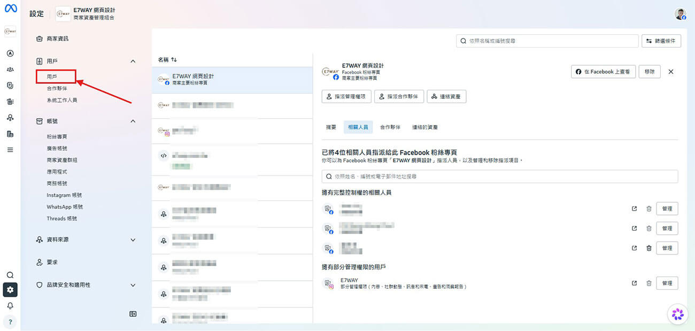Open the hamburger all-tools menu icon
The height and width of the screenshot is (331, 695).
pyautogui.click(x=10, y=150)
